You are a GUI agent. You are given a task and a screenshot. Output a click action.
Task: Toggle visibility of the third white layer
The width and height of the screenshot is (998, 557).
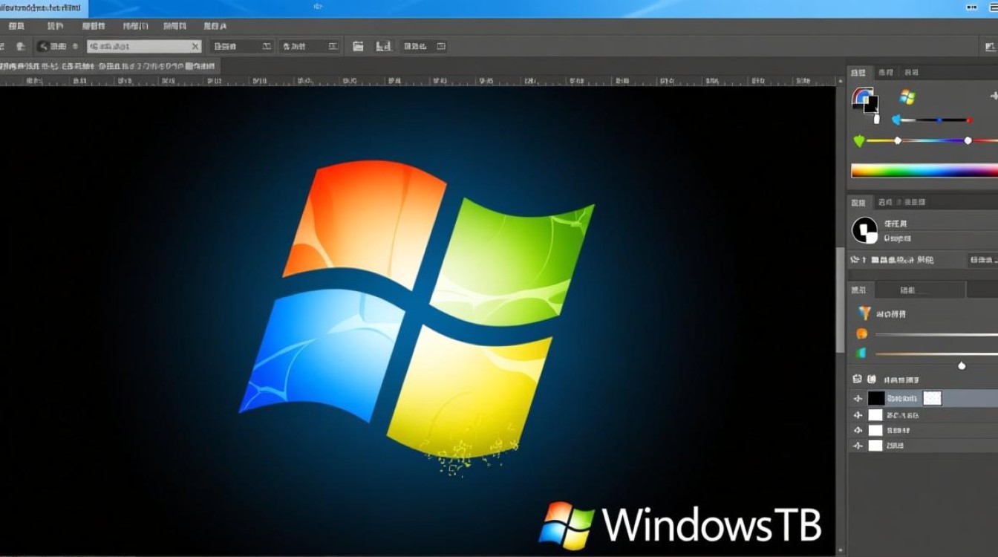point(856,429)
